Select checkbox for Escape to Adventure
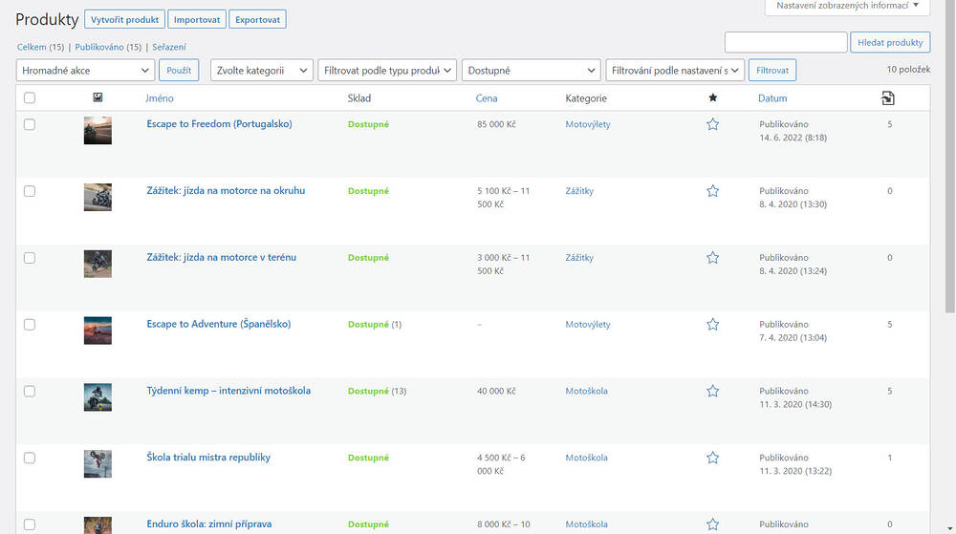 30,325
